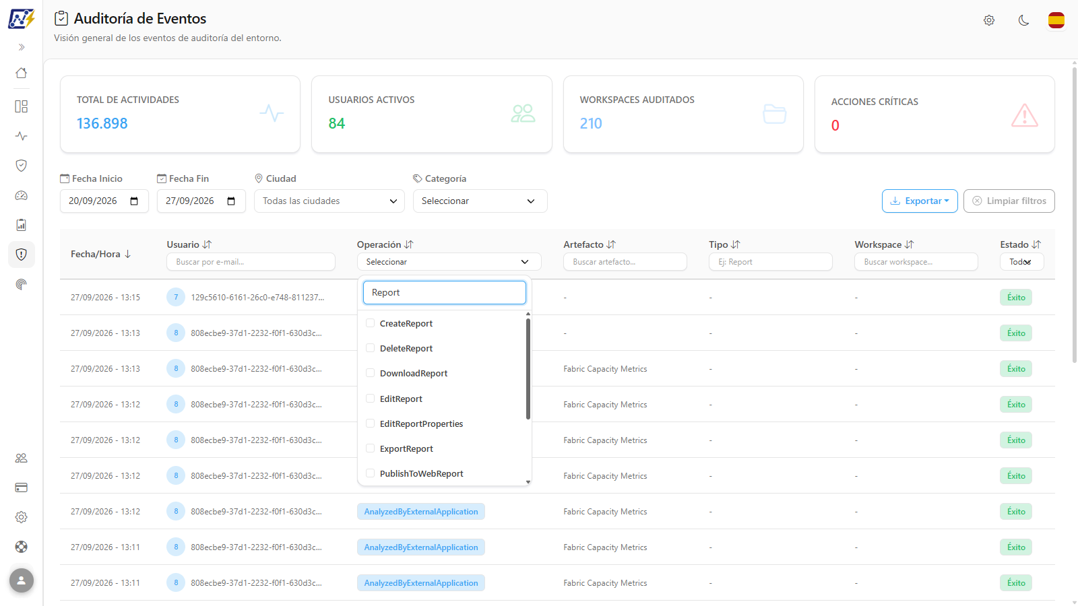Screen dimensions: 1078x606
Task: Focus the 'Buscar por e-mail' input
Action: (x=251, y=262)
